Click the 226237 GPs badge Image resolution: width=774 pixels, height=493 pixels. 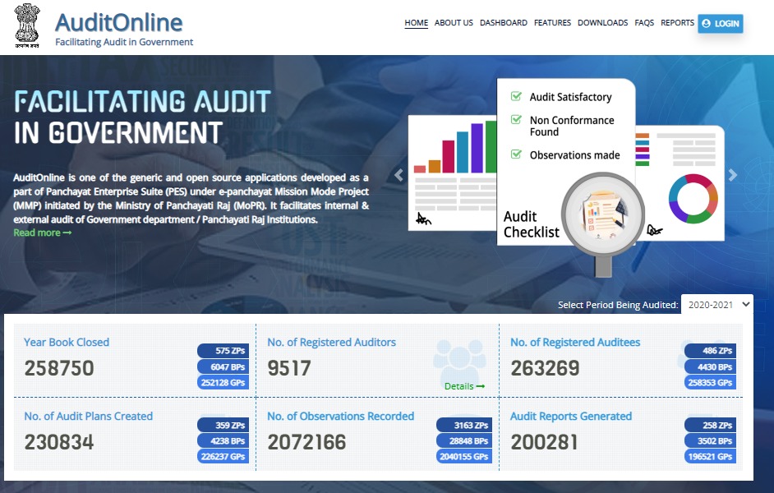point(223,457)
